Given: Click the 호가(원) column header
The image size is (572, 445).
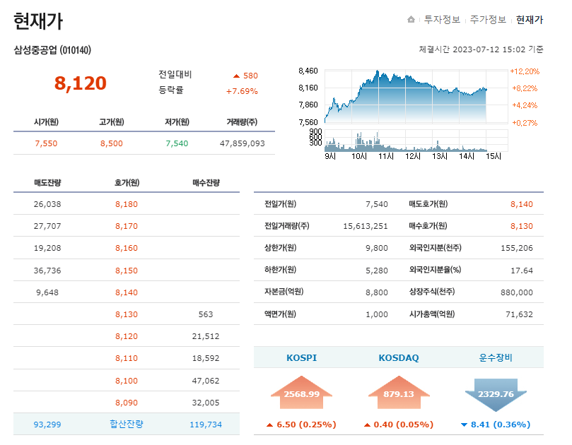Looking at the screenshot, I should [127, 183].
